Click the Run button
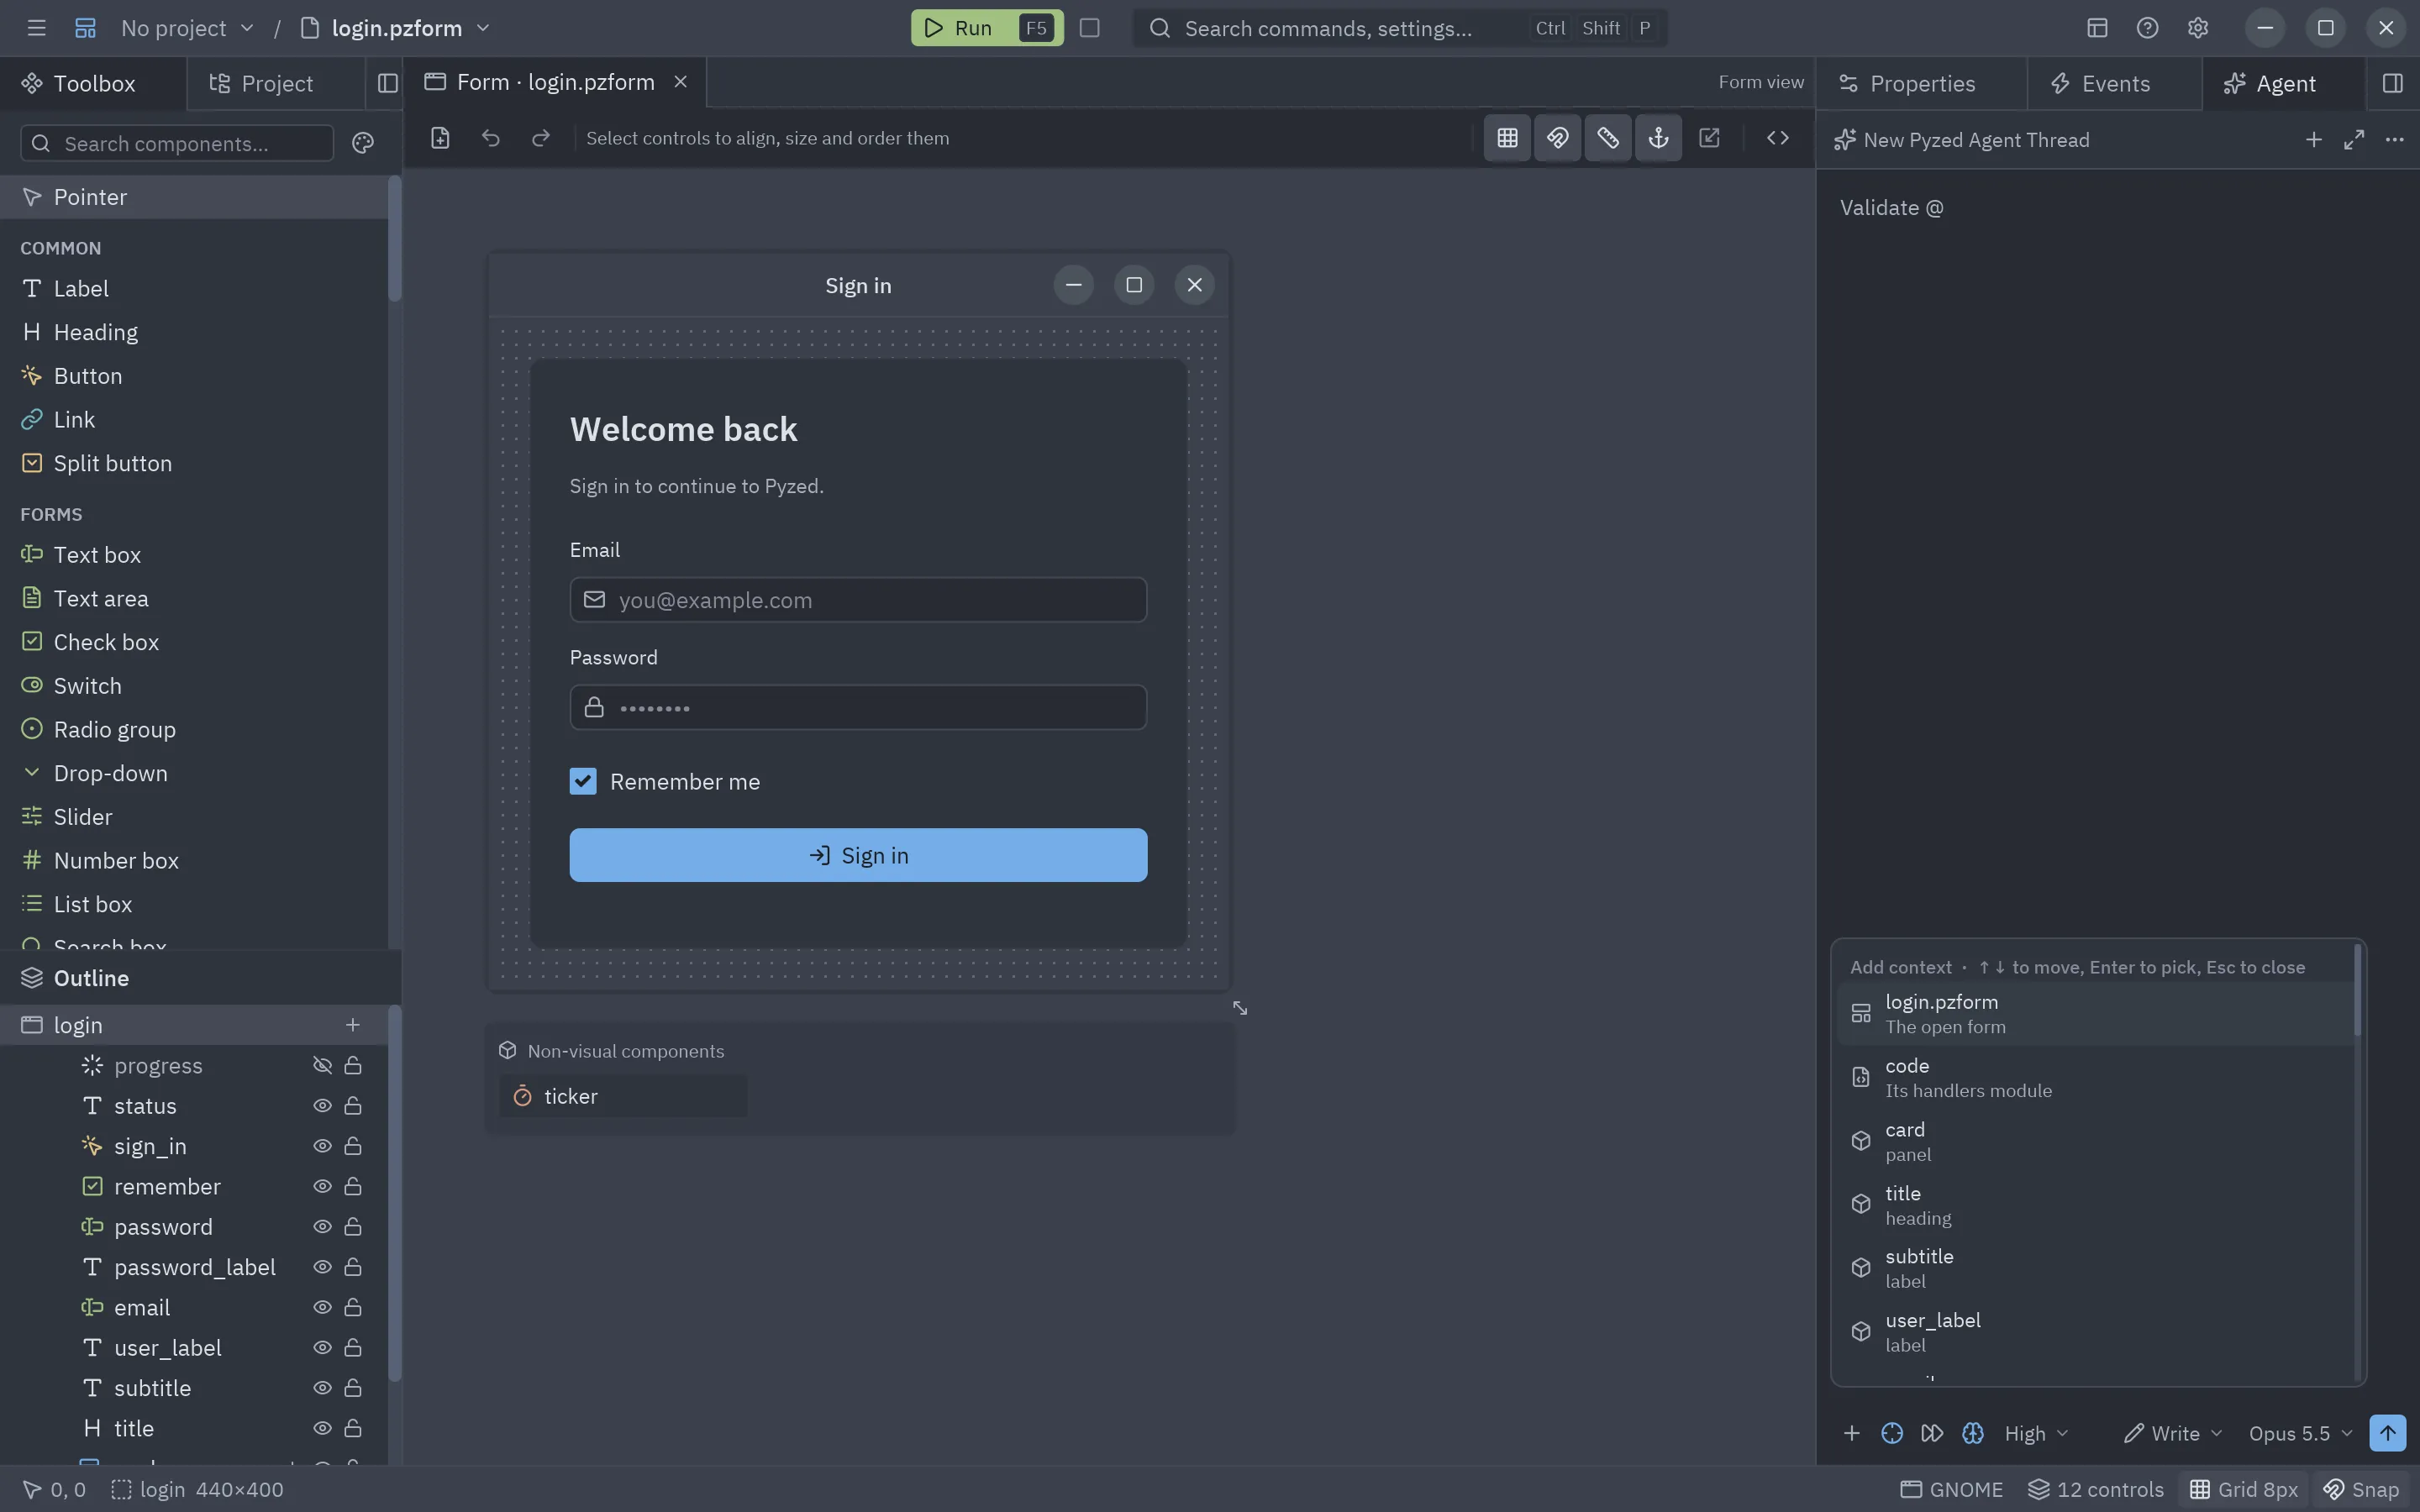This screenshot has width=2420, height=1512. click(x=986, y=28)
